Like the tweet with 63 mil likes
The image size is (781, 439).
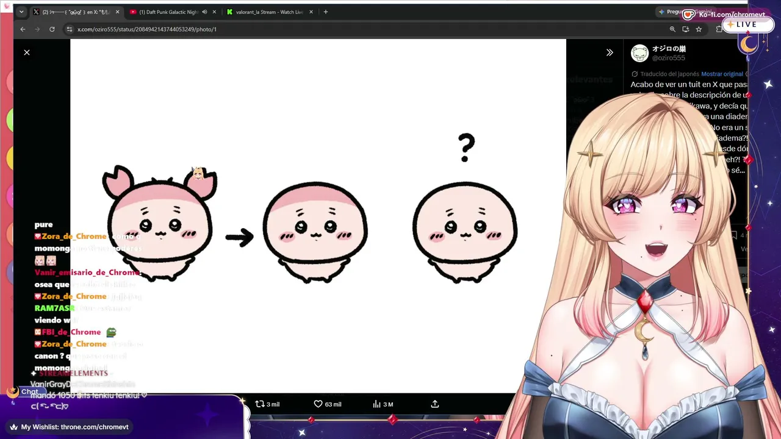(x=327, y=404)
